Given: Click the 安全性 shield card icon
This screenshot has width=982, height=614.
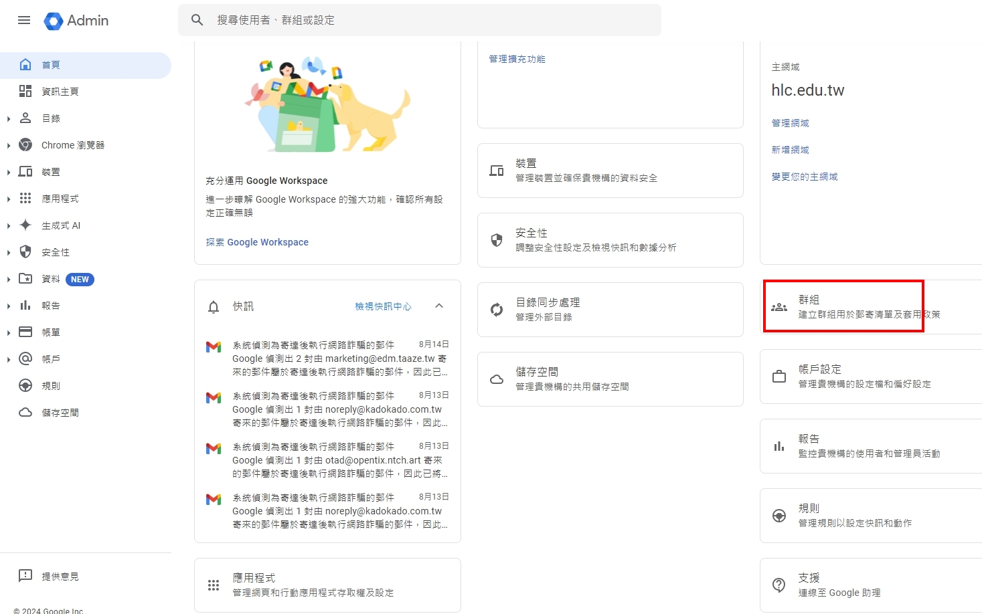Looking at the screenshot, I should (497, 240).
